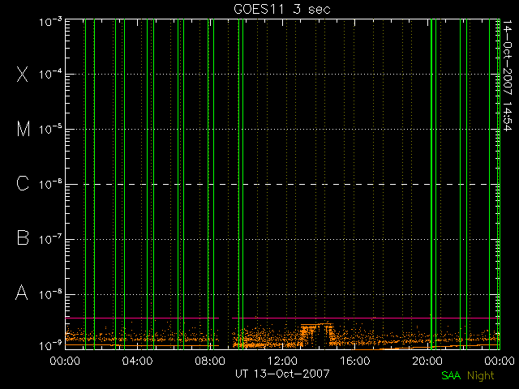This screenshot has height=389, width=519.
Task: Click the 04:00 time axis label
Action: click(138, 361)
